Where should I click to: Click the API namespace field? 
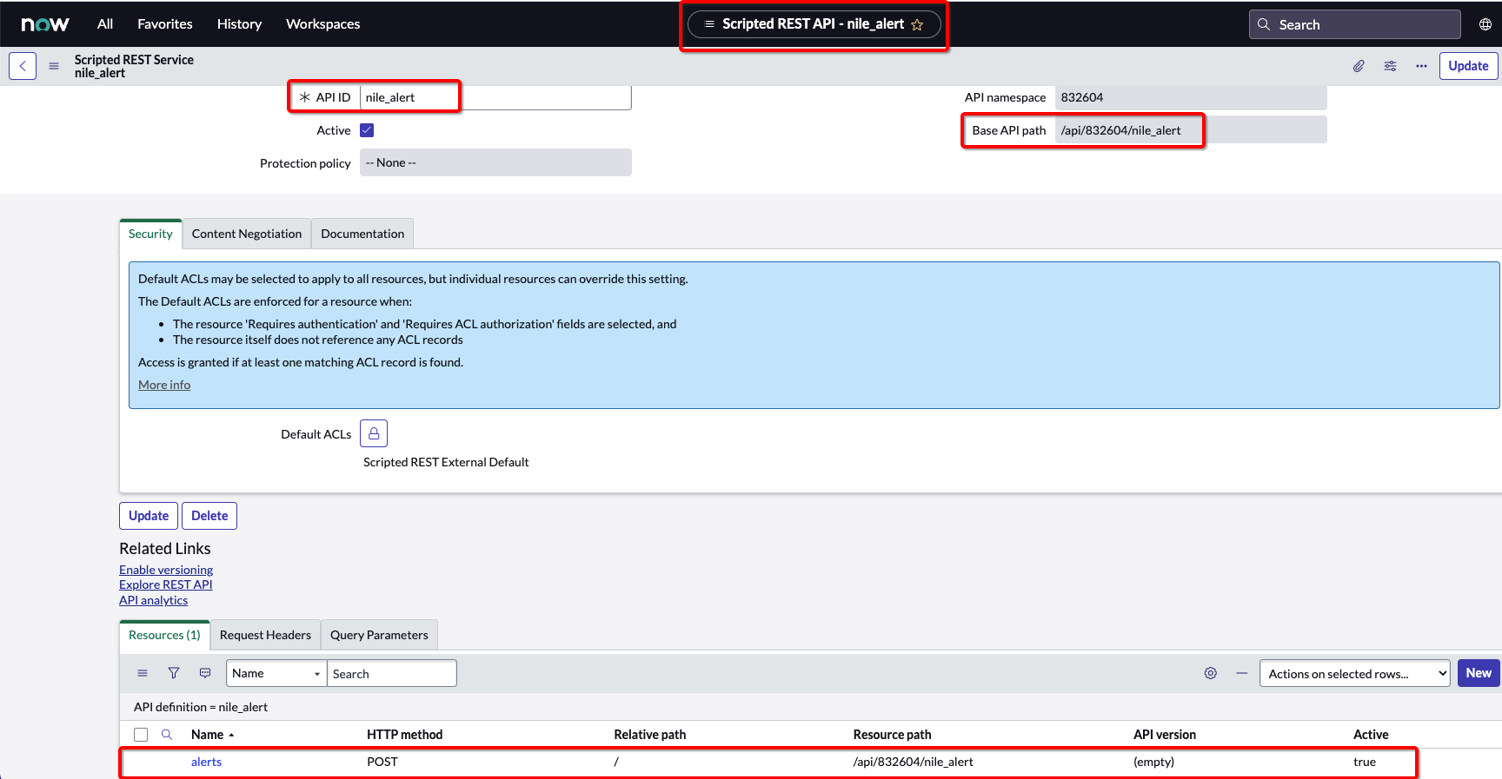(x=1191, y=97)
